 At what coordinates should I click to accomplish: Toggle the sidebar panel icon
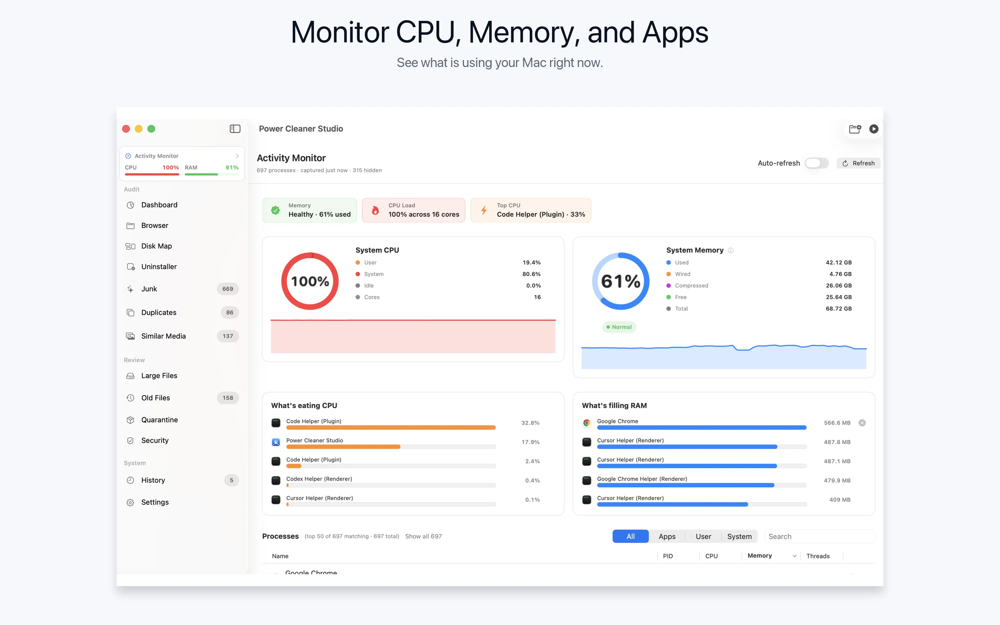pyautogui.click(x=235, y=129)
